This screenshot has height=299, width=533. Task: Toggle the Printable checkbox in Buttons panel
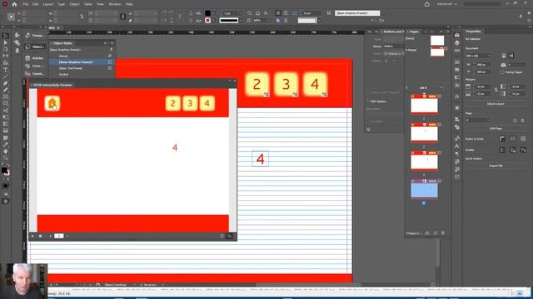click(x=368, y=121)
